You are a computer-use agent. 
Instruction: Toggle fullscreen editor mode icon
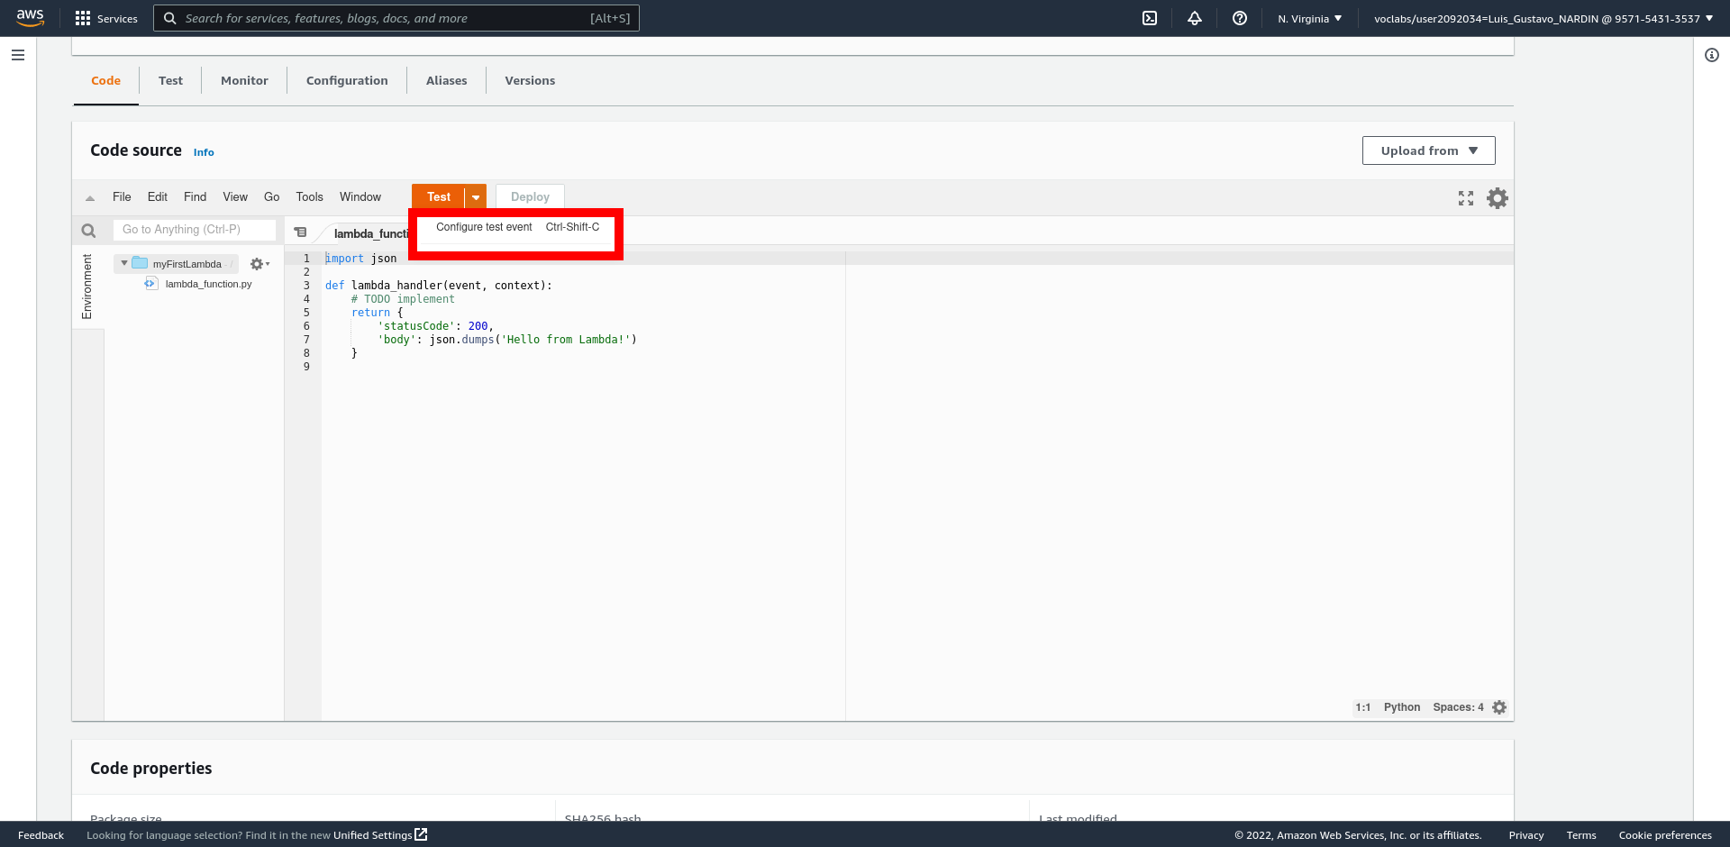(x=1466, y=198)
